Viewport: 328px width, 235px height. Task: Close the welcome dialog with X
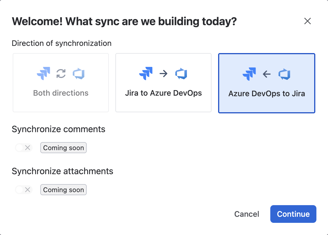(308, 21)
